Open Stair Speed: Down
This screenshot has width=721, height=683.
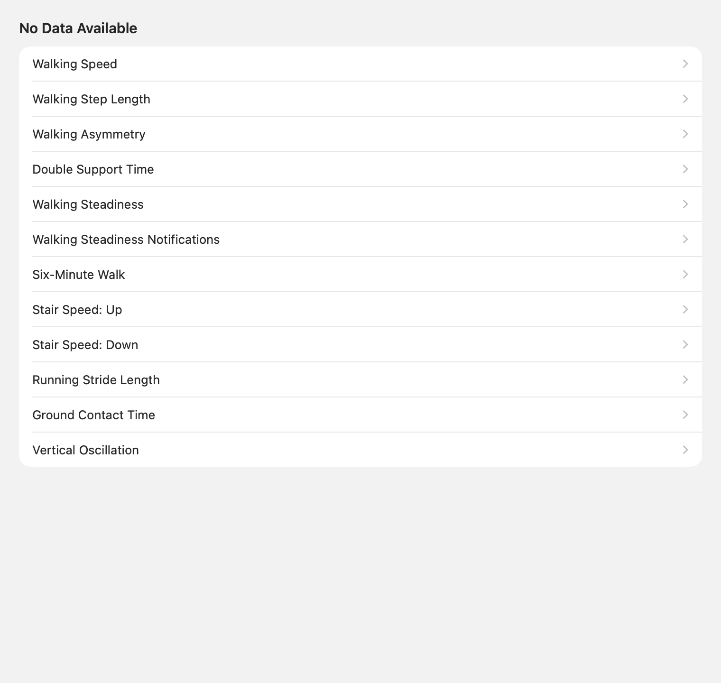point(360,345)
